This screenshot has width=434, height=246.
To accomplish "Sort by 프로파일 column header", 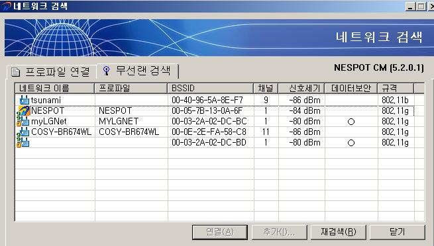I will point(131,89).
